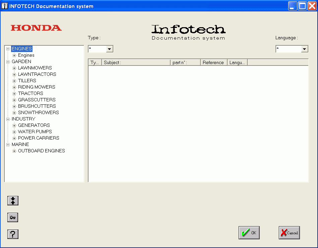The image size is (318, 248).
Task: Select POWER CARRIERS in the tree
Action: click(39, 138)
